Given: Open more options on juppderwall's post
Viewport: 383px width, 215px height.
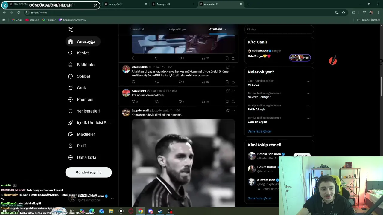Looking at the screenshot, I should coord(233,110).
